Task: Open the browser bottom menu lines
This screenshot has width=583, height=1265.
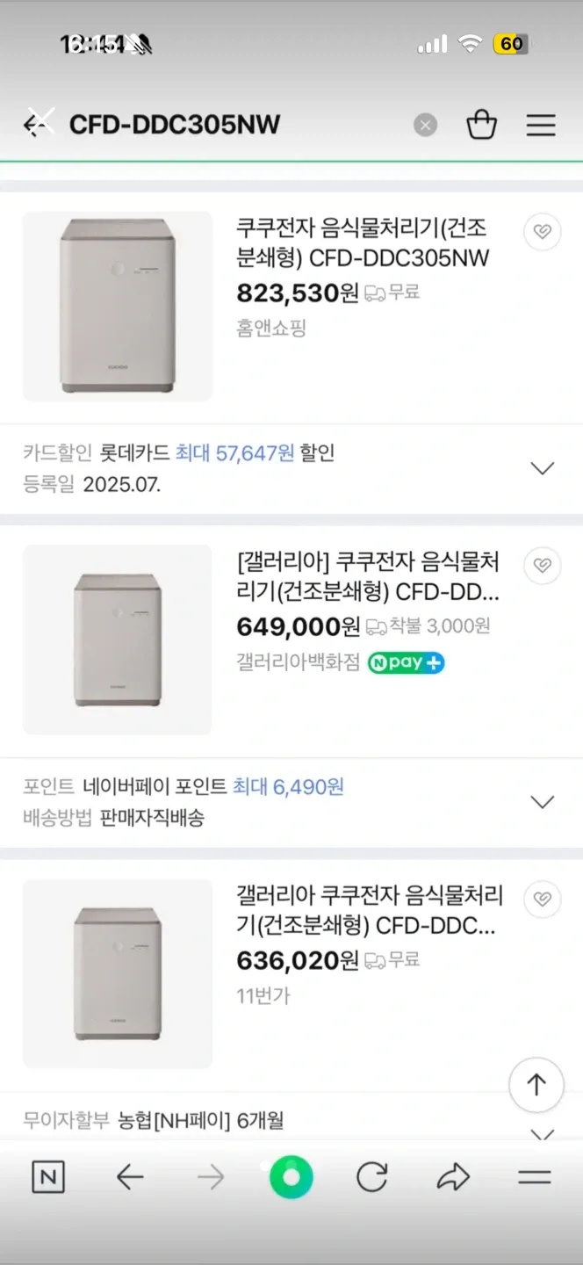Action: coord(534,1177)
